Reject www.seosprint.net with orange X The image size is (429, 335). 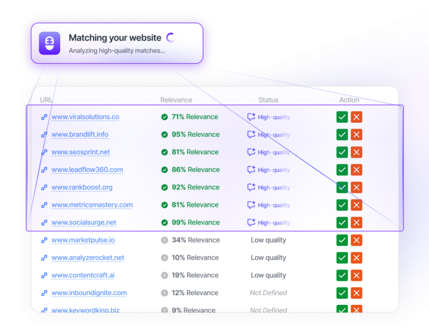click(x=357, y=152)
